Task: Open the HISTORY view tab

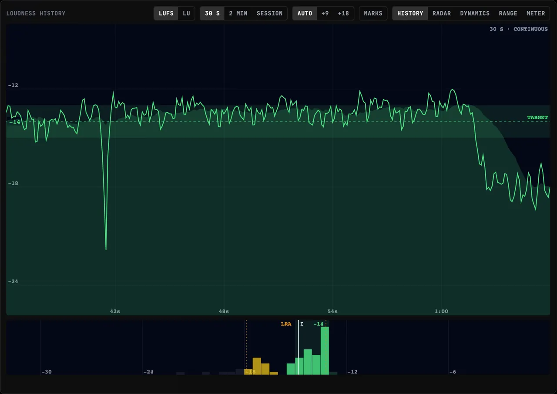Action: pyautogui.click(x=410, y=13)
